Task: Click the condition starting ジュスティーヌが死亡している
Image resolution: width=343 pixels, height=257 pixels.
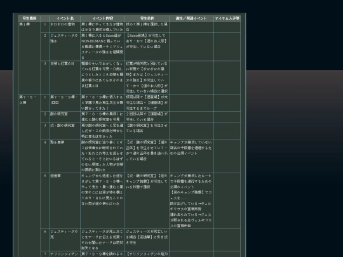Action: click(x=147, y=240)
